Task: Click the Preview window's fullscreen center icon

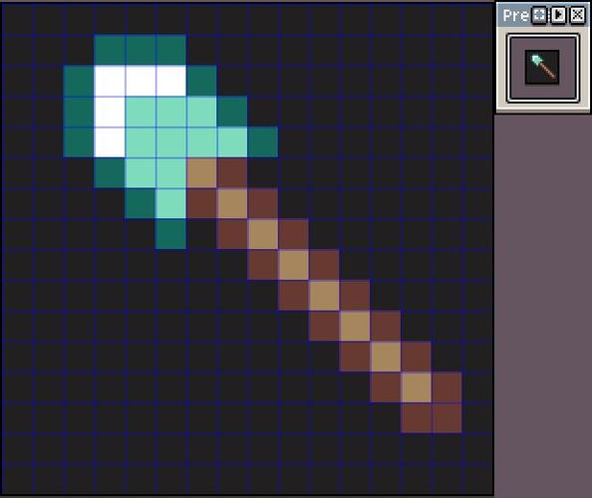Action: (539, 16)
